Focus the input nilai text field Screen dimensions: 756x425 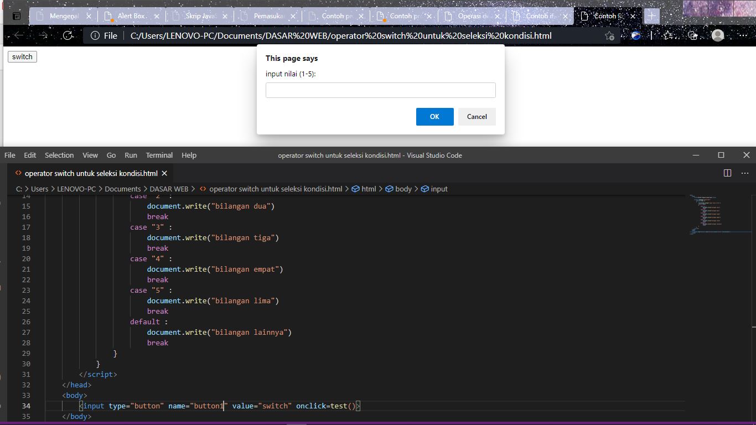(x=380, y=90)
